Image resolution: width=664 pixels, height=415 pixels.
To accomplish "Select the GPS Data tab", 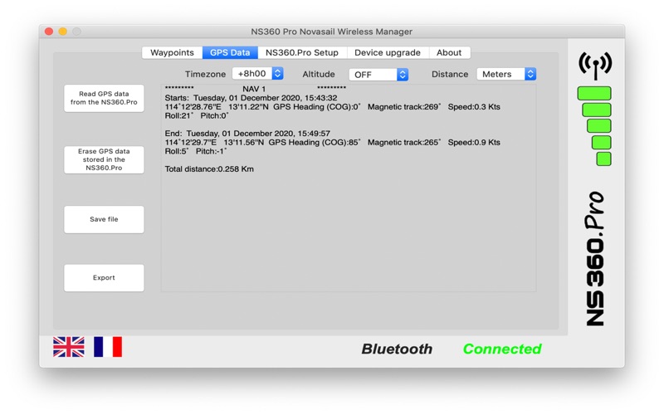I will [230, 52].
